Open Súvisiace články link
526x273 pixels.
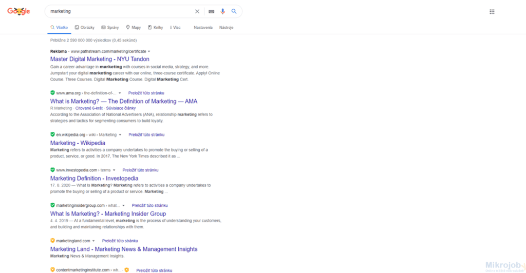click(121, 108)
